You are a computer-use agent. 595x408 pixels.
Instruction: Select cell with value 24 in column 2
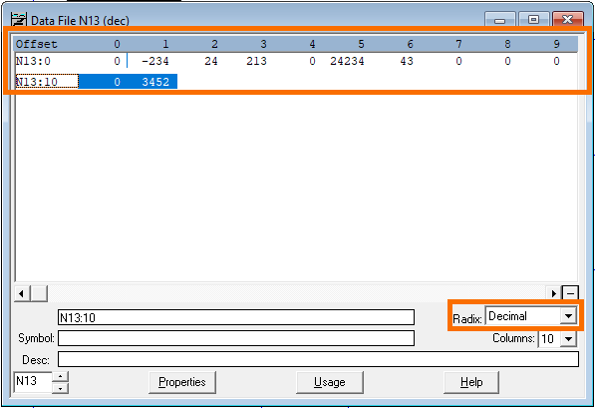coord(211,61)
